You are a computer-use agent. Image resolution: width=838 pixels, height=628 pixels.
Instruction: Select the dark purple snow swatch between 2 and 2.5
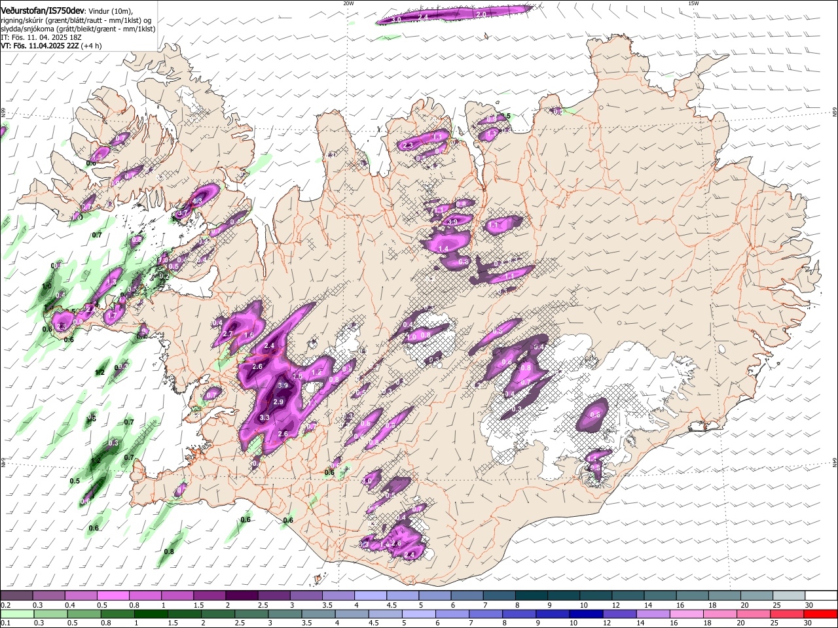click(242, 596)
